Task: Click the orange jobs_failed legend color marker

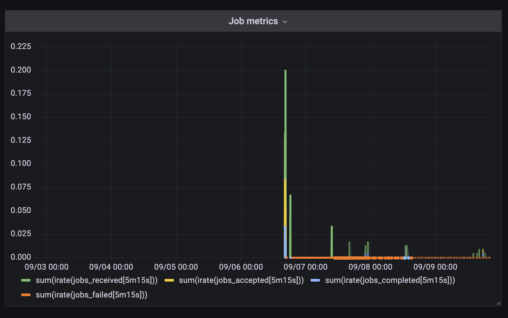Action: (26, 295)
